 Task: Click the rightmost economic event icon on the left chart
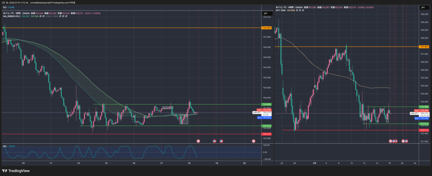[x=254, y=141]
